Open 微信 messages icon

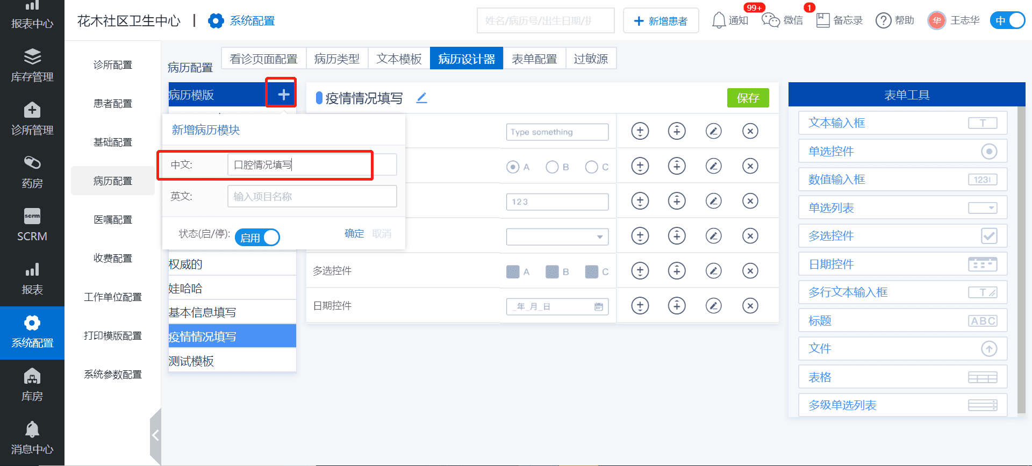point(771,20)
